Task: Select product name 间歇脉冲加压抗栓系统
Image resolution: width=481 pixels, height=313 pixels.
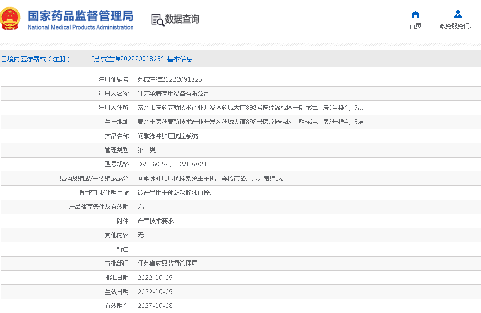Action: [x=167, y=136]
